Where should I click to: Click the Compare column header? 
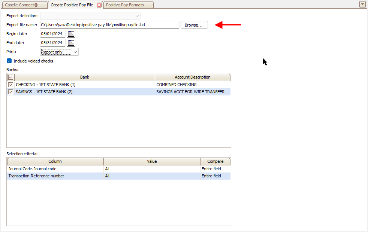point(215,161)
